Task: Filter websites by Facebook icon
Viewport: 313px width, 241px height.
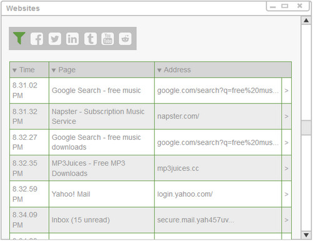Action: [x=37, y=39]
